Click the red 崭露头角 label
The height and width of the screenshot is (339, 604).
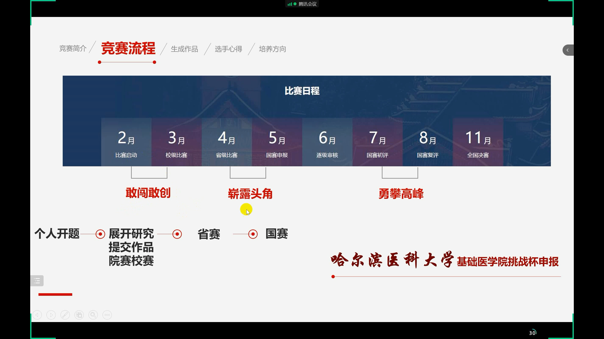coord(250,194)
